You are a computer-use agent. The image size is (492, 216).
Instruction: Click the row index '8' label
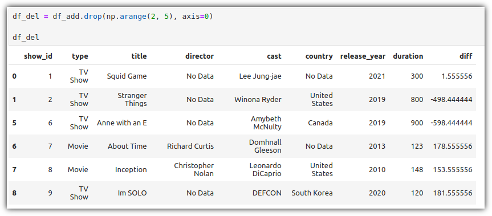pyautogui.click(x=14, y=193)
